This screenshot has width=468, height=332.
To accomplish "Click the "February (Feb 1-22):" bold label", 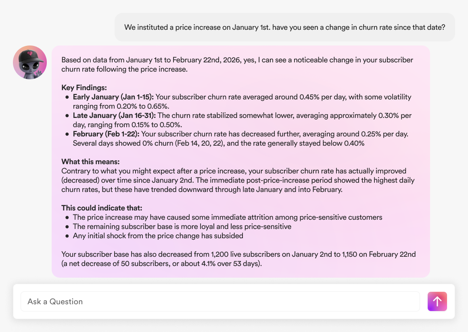I will point(106,134).
